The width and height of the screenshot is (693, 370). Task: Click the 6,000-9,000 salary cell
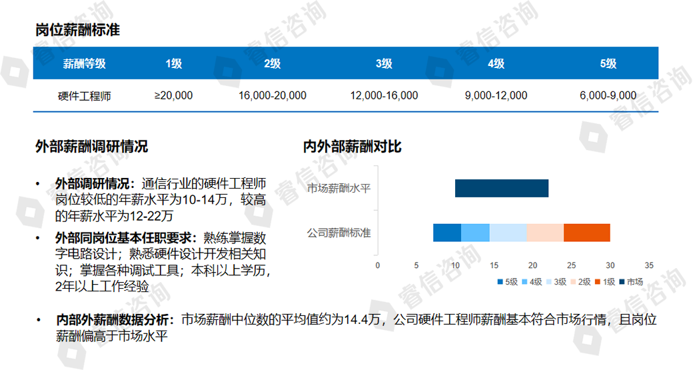[608, 96]
